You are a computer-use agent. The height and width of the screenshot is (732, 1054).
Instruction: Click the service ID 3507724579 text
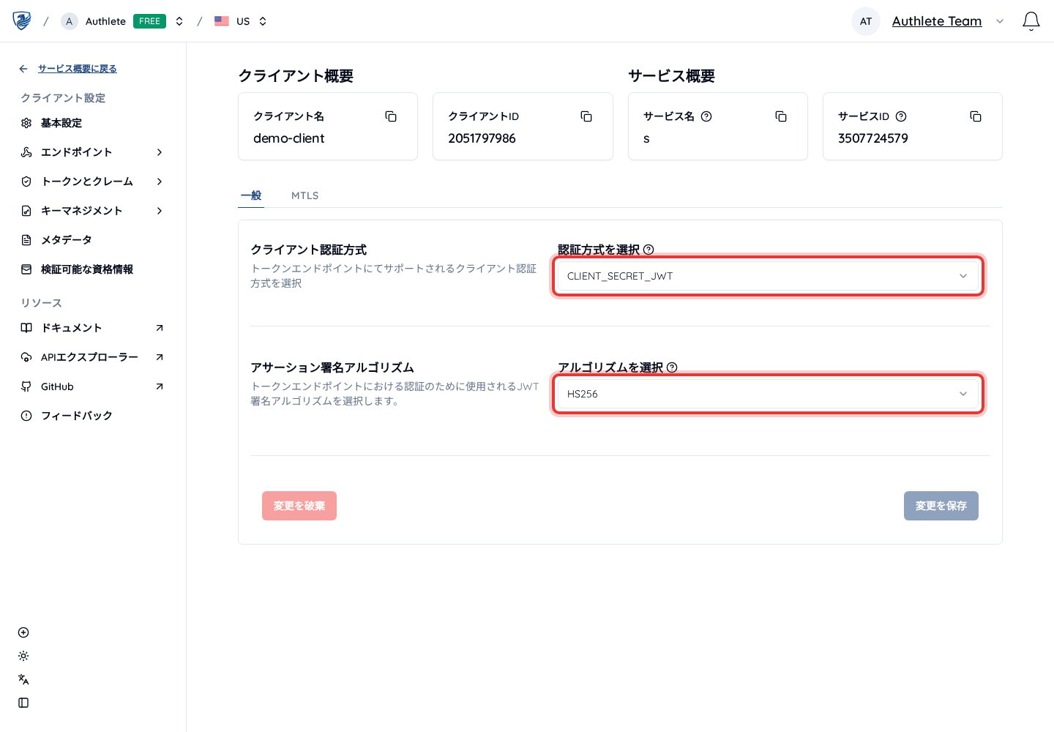point(873,138)
